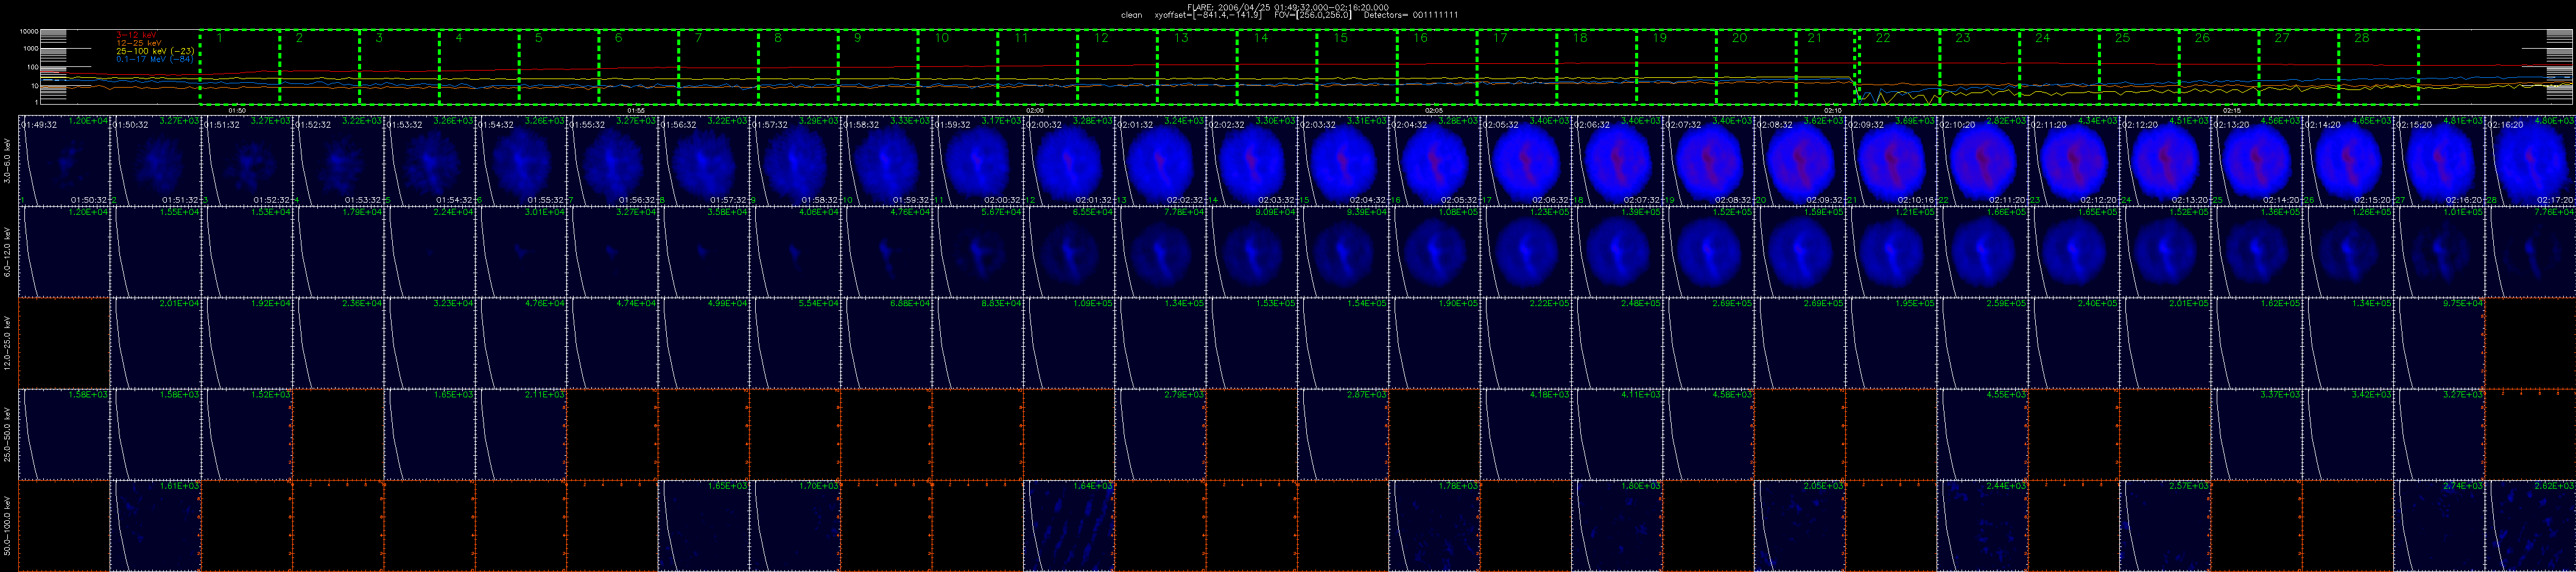Open 3.0-6.0 keV image starting 01:49:32
The image size is (2576, 572).
pos(64,161)
